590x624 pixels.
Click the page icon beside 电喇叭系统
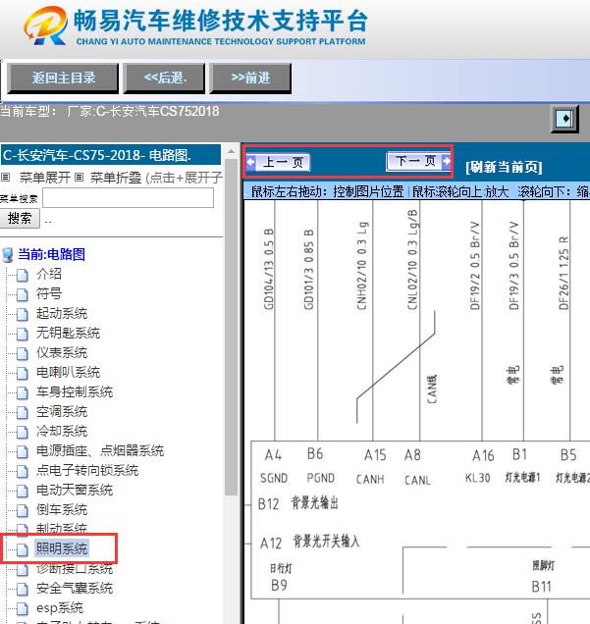point(23,373)
